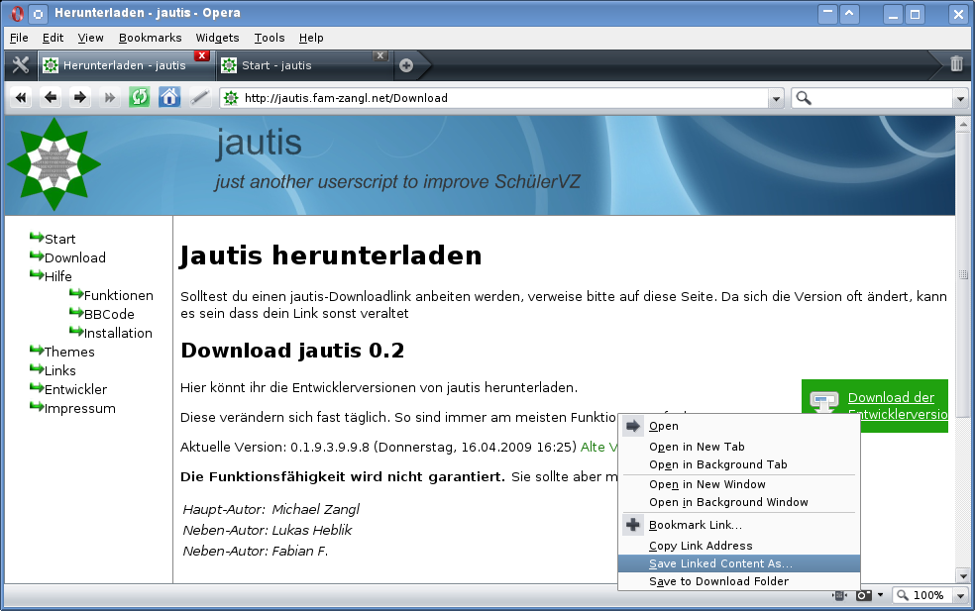This screenshot has width=975, height=611.
Task: Open the Themes sidebar link
Action: coord(69,352)
